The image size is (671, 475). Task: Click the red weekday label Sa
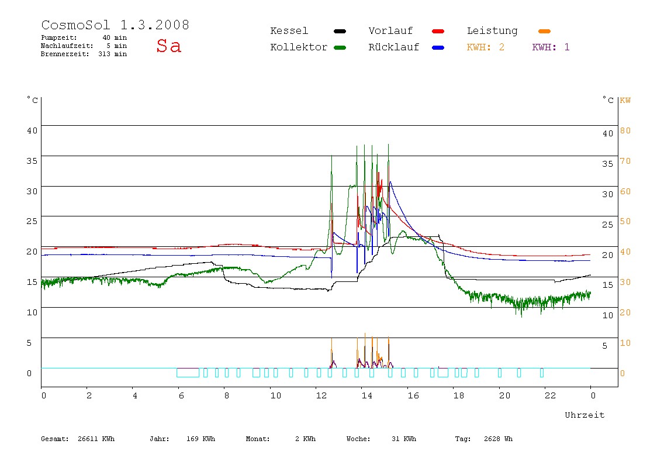(168, 46)
